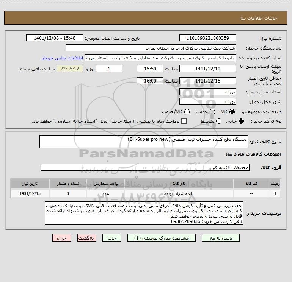
Task: Click the price validity time 16:00
Action: click(x=150, y=81)
